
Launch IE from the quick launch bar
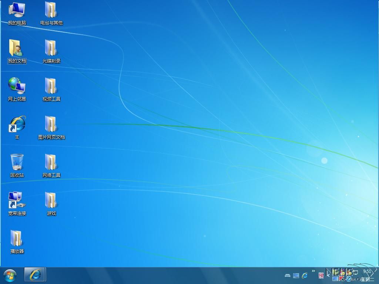(x=305, y=275)
